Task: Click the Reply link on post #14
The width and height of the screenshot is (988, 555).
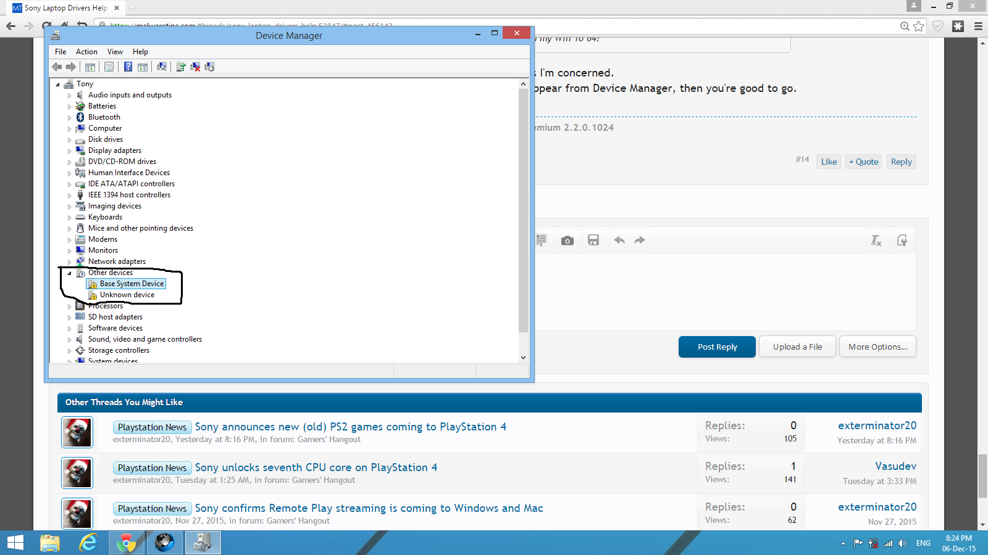Action: [x=901, y=162]
